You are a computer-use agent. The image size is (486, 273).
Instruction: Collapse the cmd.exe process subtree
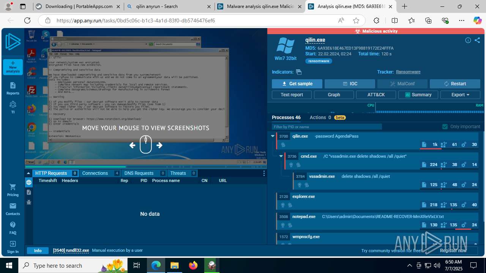point(281,156)
